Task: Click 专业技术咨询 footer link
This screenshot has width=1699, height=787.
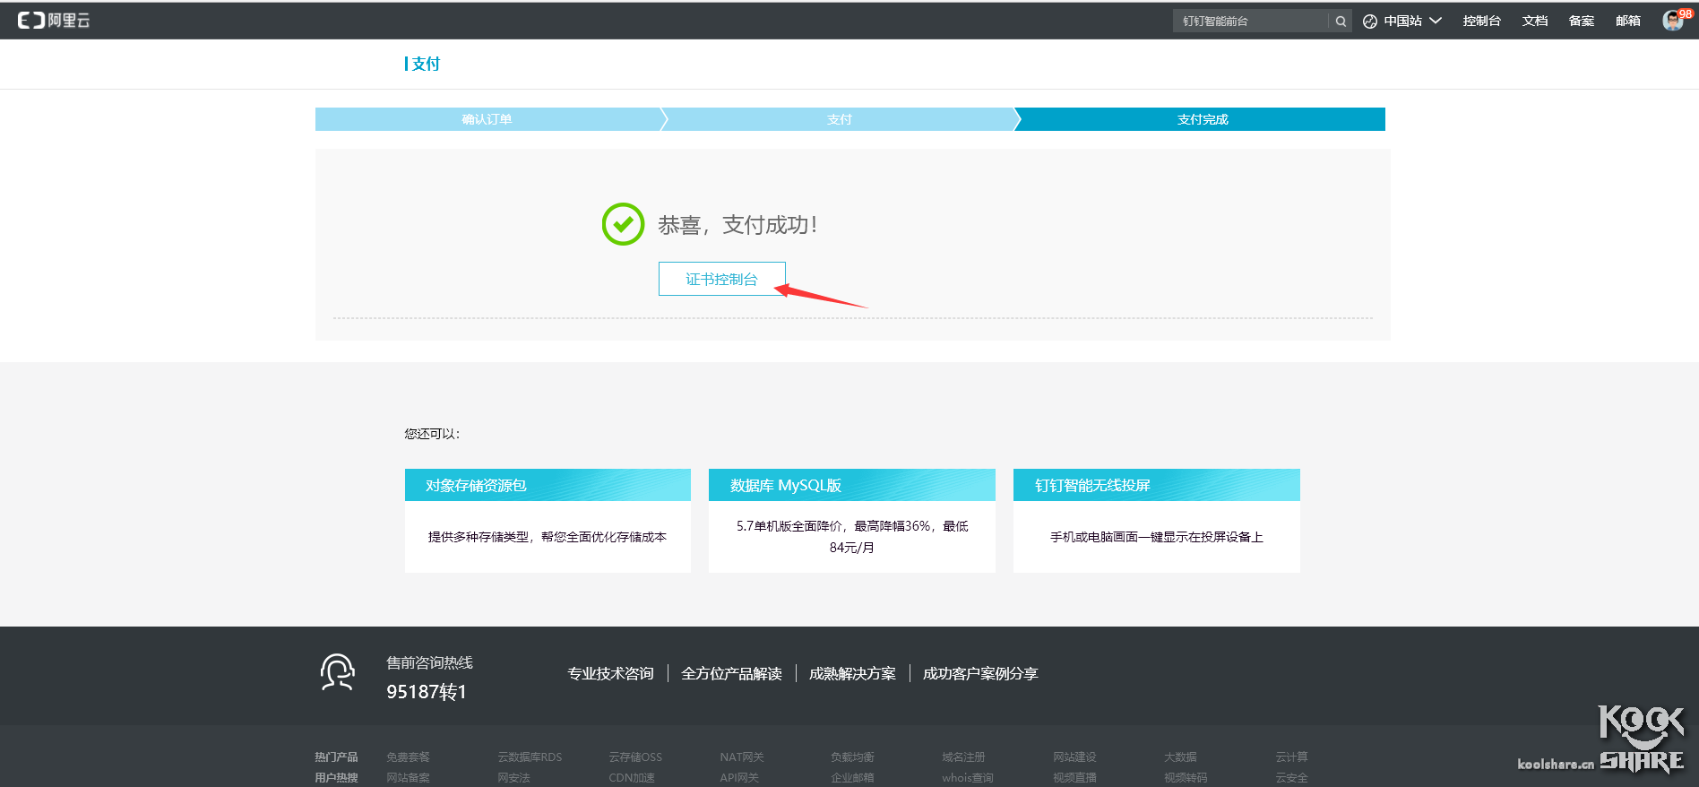Action: [x=610, y=673]
